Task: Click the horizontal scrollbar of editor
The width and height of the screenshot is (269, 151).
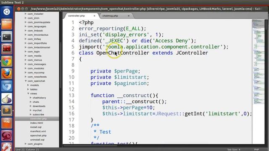Action: point(90,146)
